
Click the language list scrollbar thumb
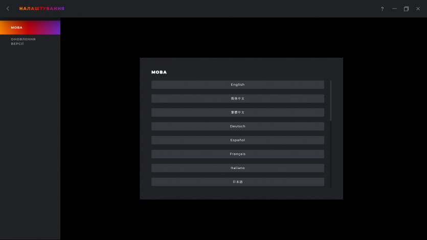pyautogui.click(x=331, y=100)
